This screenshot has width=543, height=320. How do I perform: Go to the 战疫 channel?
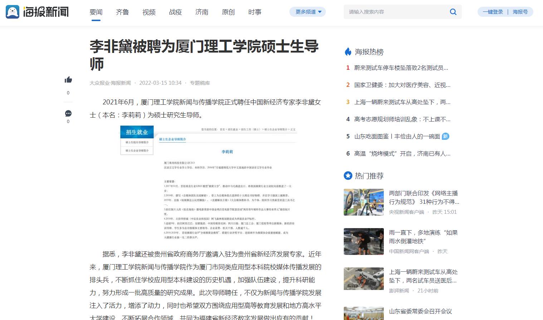(x=175, y=12)
